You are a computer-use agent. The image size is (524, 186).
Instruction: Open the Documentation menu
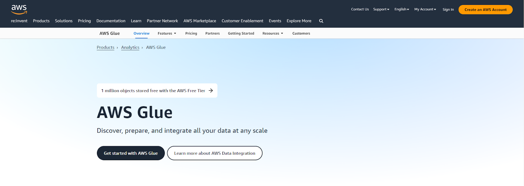111,21
